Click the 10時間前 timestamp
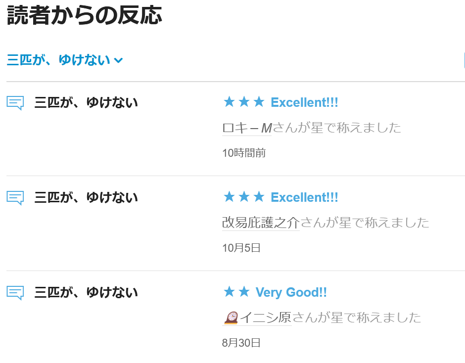This screenshot has width=465, height=363. tap(244, 153)
